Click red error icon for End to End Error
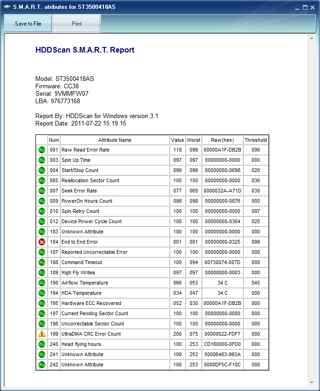This screenshot has width=320, height=391. pyautogui.click(x=42, y=242)
